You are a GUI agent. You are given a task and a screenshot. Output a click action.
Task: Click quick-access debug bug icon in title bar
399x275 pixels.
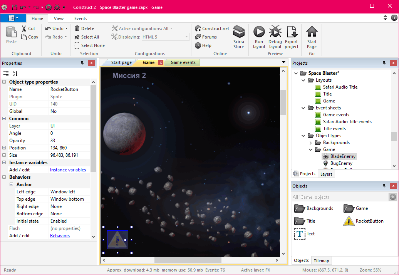coord(57,7)
